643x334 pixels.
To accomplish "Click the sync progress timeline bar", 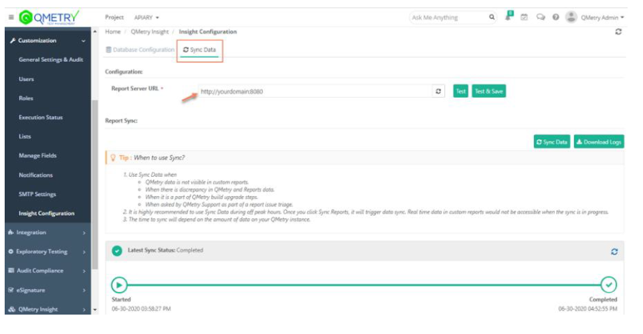I will [x=364, y=284].
